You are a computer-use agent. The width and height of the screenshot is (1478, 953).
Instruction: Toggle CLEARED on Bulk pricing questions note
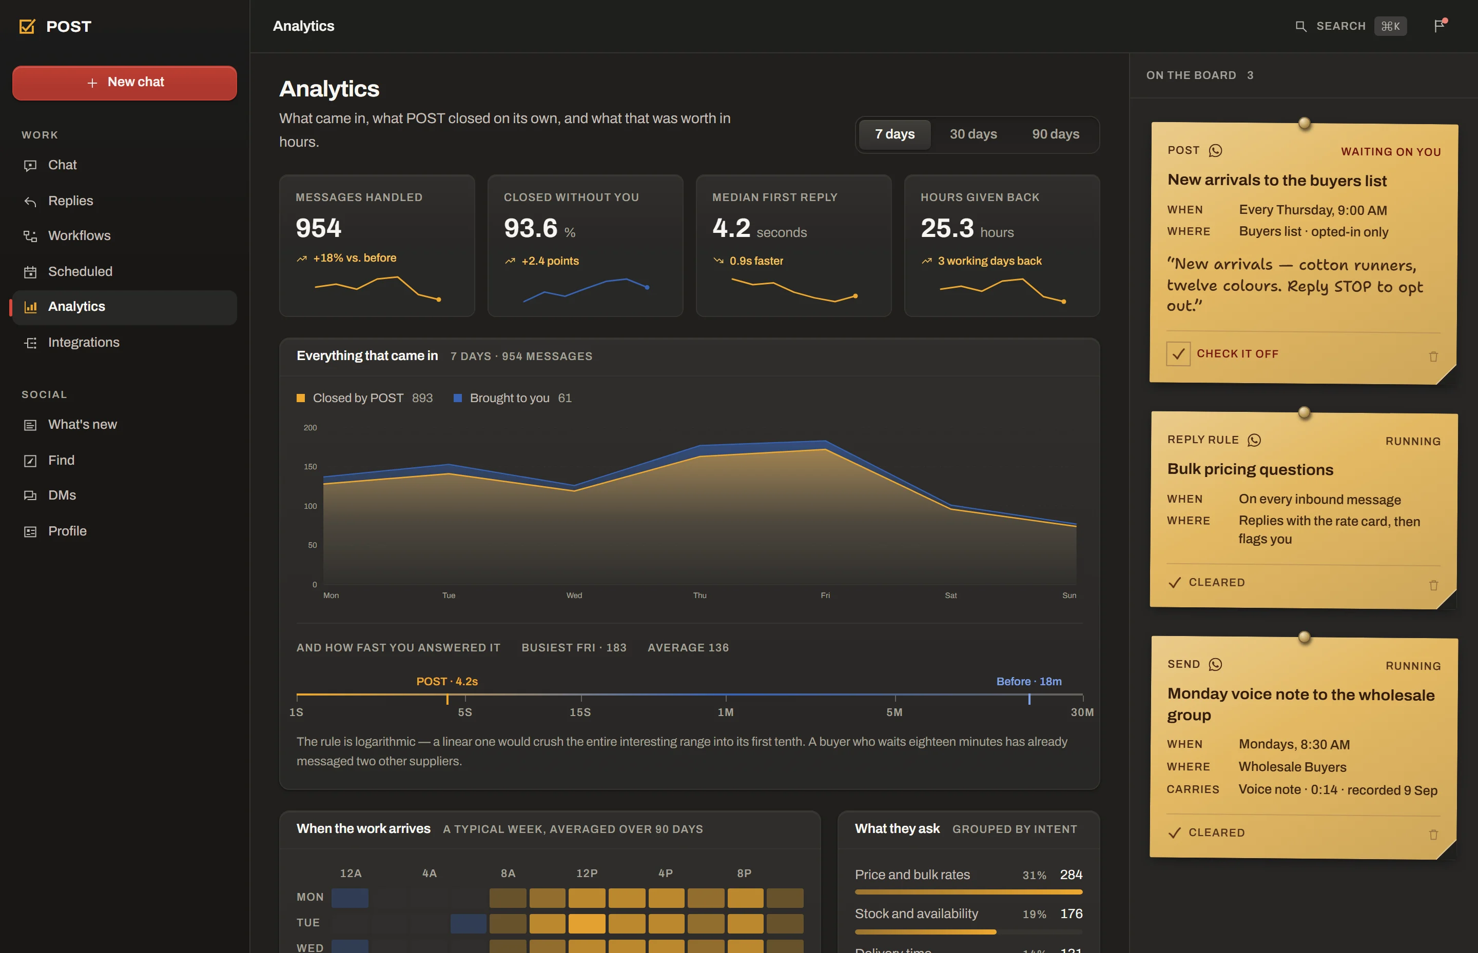tap(1206, 582)
